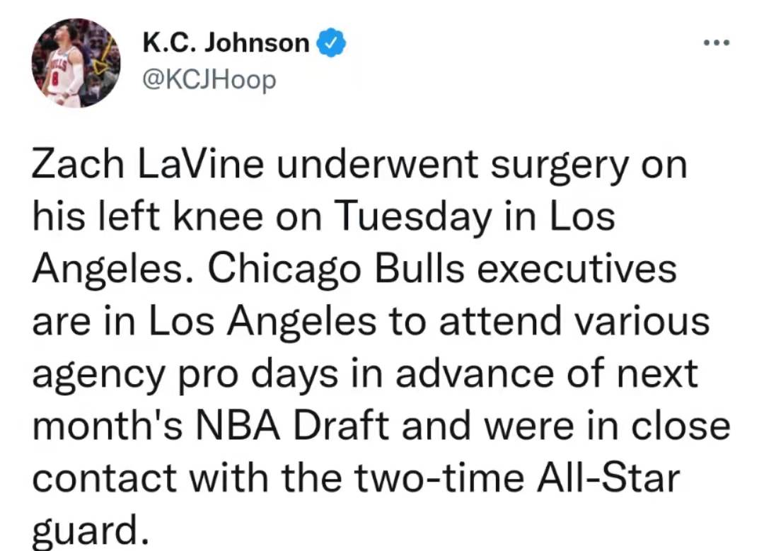Click the word "executives" in the tweet
Image resolution: width=764 pixels, height=551 pixels.
click(577, 269)
